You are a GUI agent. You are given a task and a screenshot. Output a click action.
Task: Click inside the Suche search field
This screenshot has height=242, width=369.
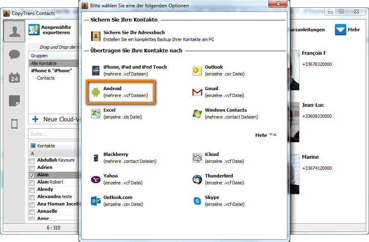tap(54, 134)
